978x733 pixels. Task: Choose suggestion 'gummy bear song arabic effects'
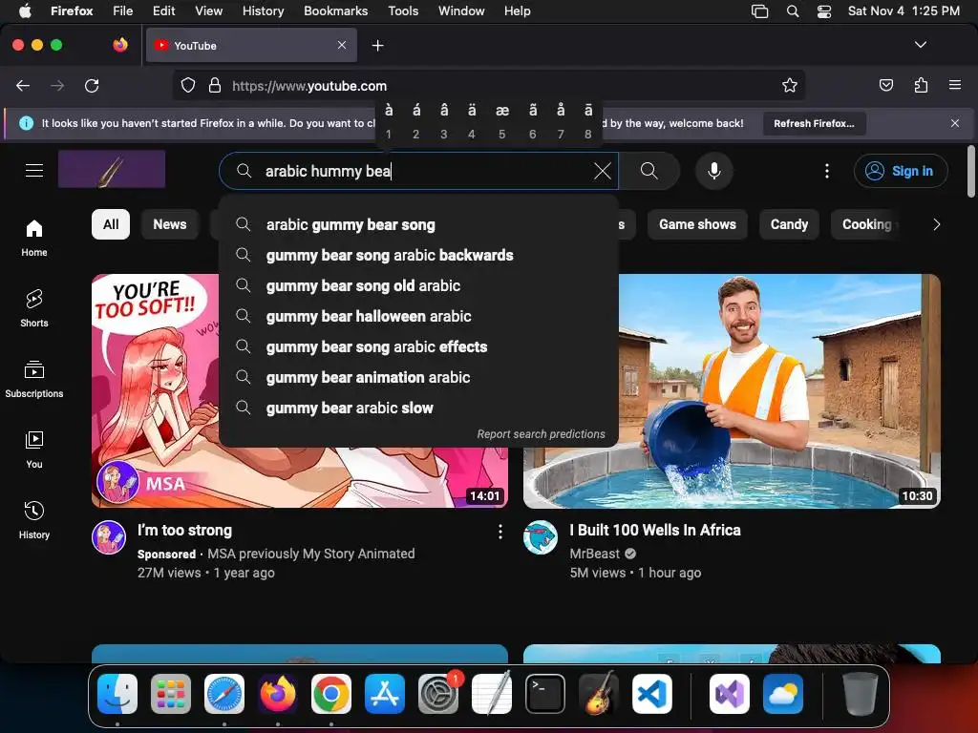pos(418,347)
